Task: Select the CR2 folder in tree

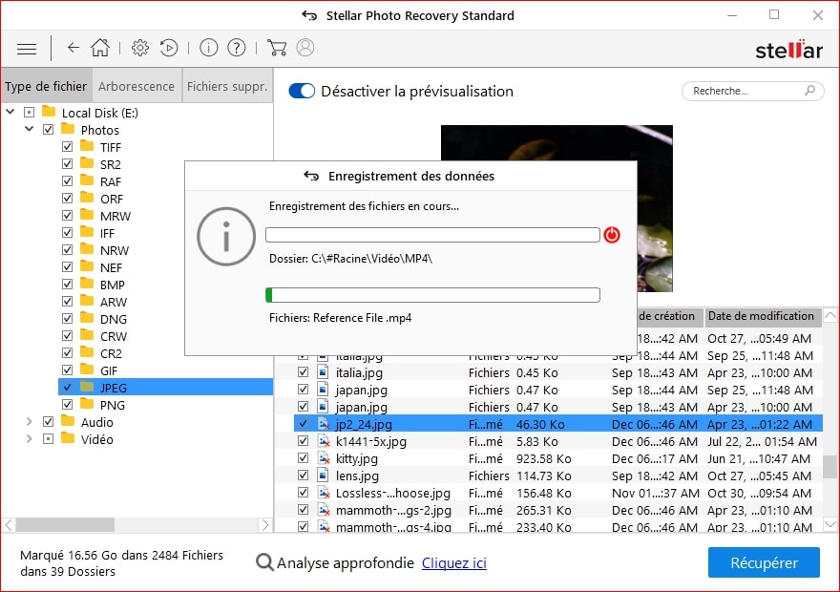Action: [x=111, y=353]
